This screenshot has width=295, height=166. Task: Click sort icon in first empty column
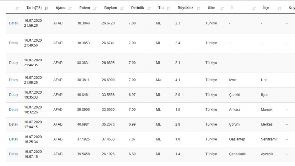(17, 9)
